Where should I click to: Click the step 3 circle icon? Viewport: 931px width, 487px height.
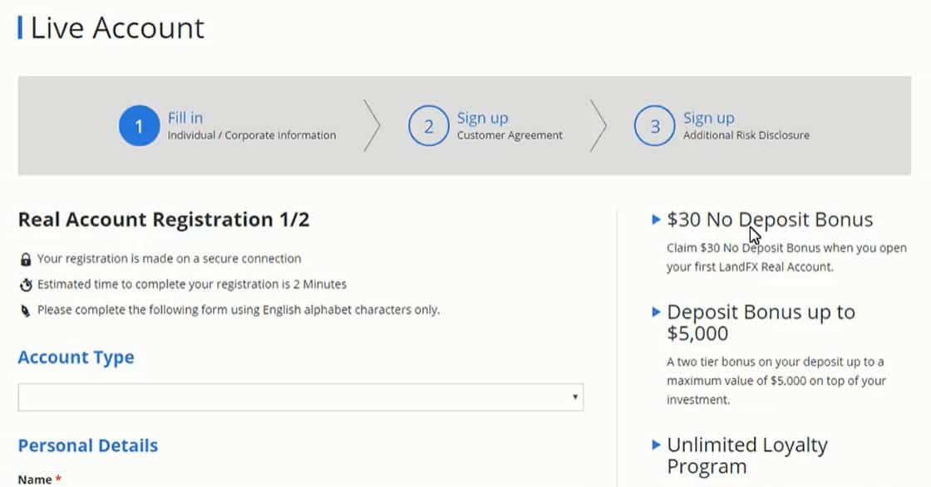(654, 125)
